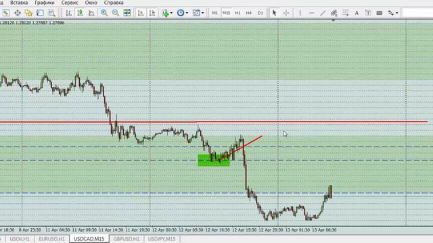Select the horizontal line tool
Image resolution: width=433 pixels, height=243 pixels.
pyautogui.click(x=311, y=13)
